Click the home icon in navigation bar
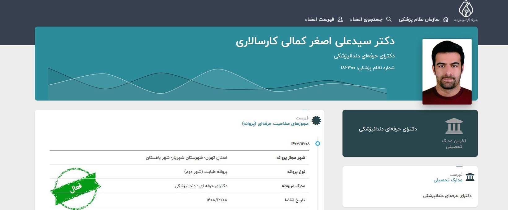Image resolution: width=508 pixels, height=210 pixels. click(x=446, y=19)
